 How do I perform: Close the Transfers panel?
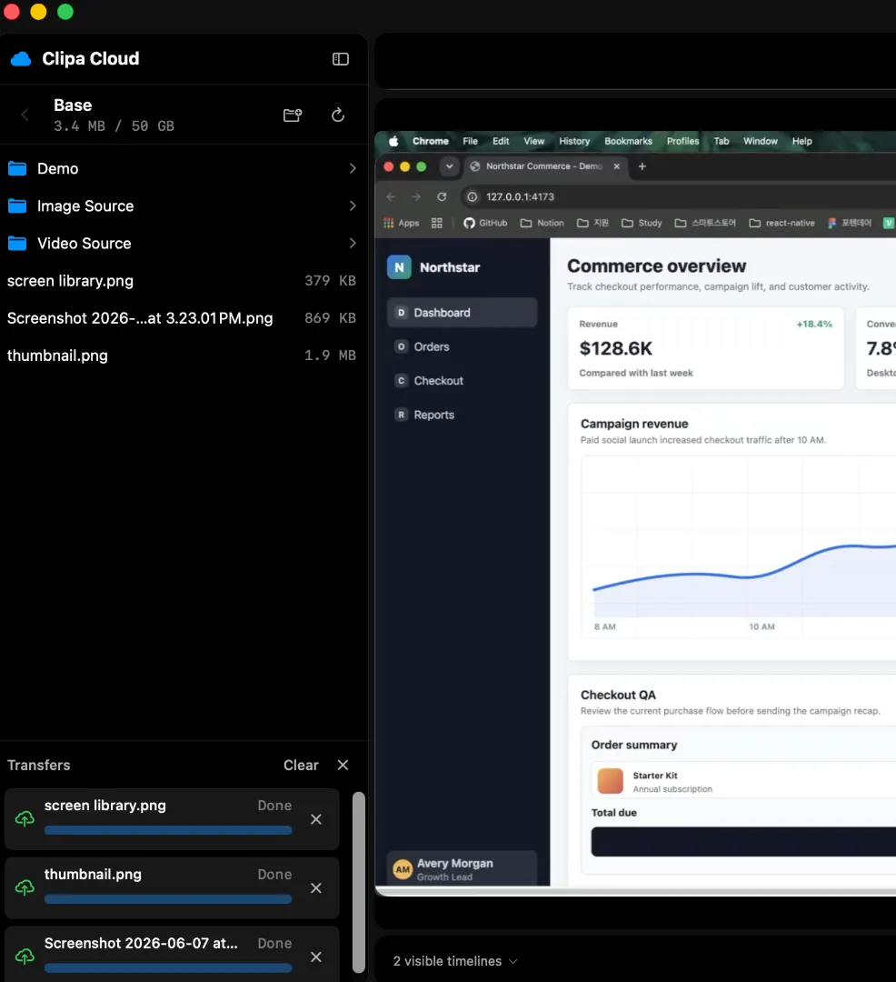coord(343,766)
